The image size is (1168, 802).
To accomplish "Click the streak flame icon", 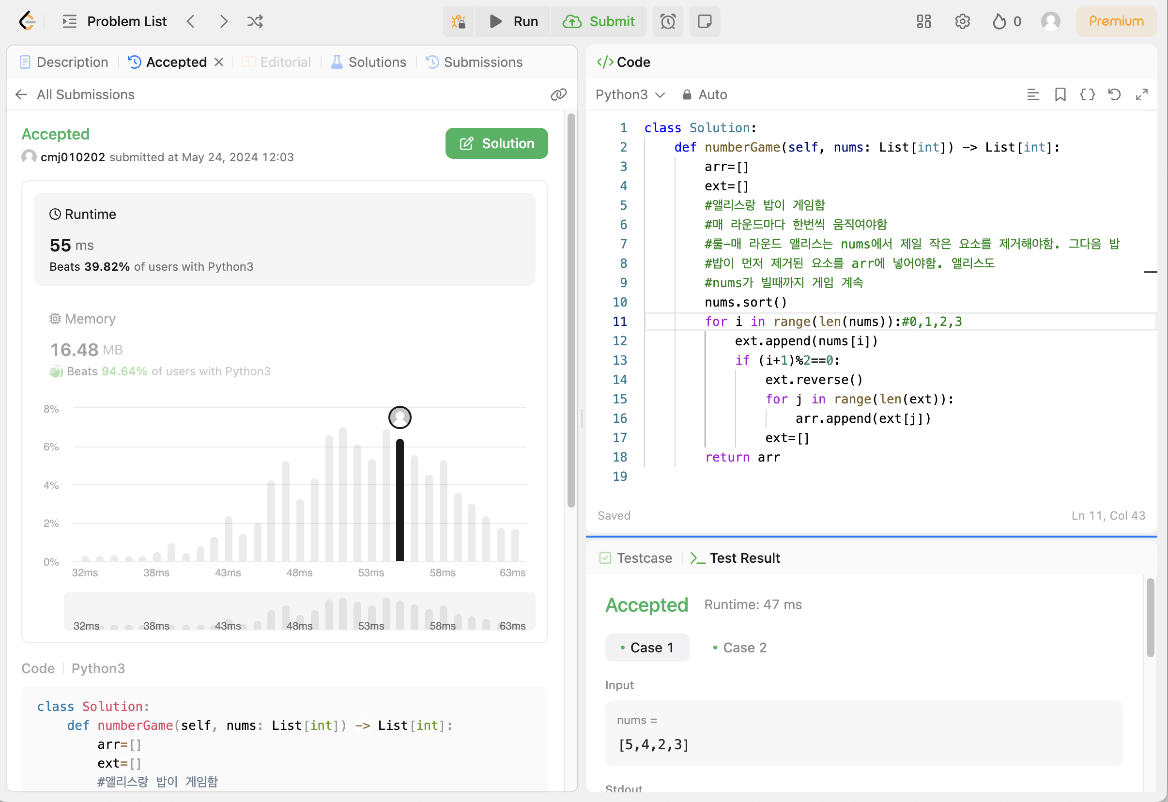I will point(999,21).
